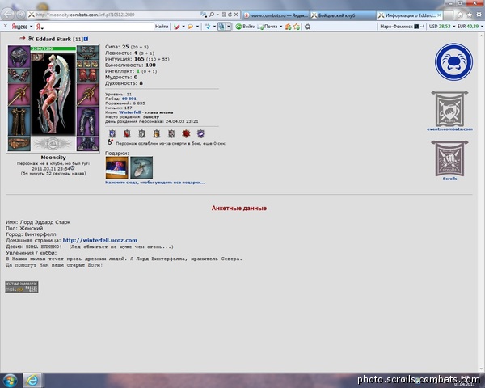Click the fourth orange shield badge

(x=157, y=133)
